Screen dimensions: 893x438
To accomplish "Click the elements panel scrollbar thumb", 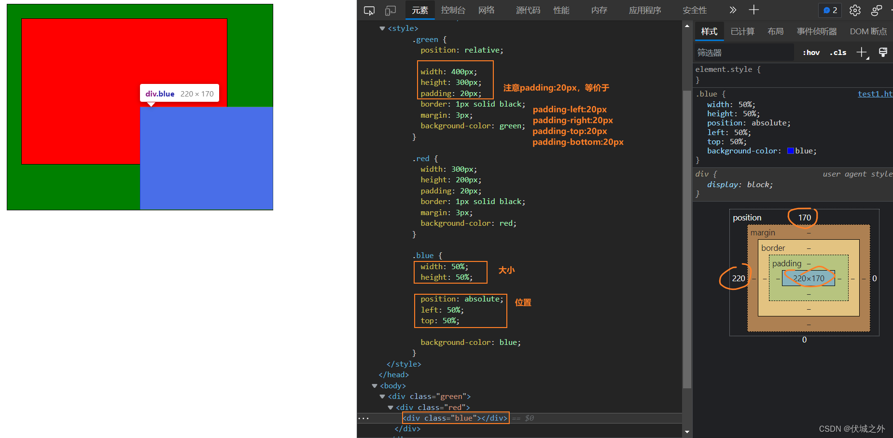I will pyautogui.click(x=687, y=239).
